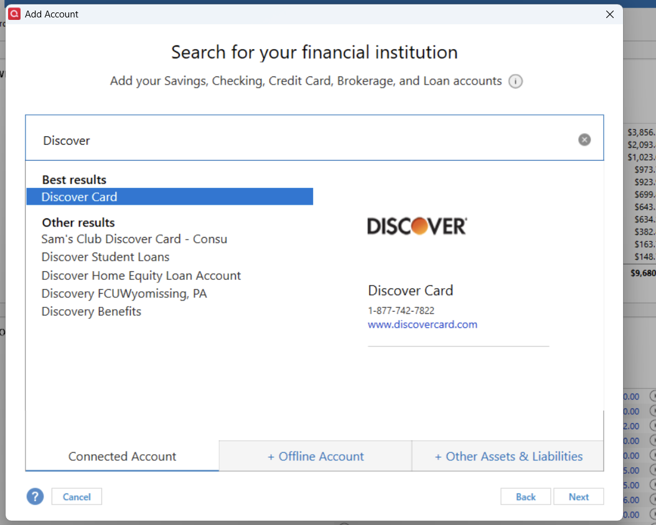Select Sam's Club Discover Card - Consu

pyautogui.click(x=134, y=239)
